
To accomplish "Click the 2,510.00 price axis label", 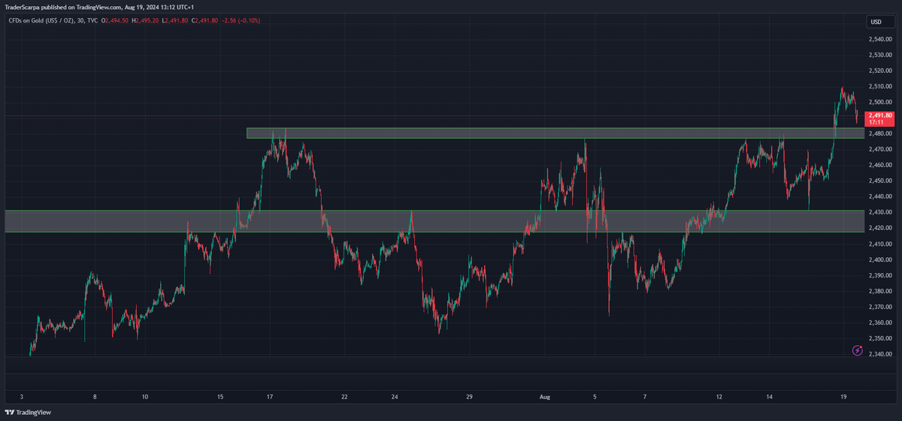I will 879,86.
